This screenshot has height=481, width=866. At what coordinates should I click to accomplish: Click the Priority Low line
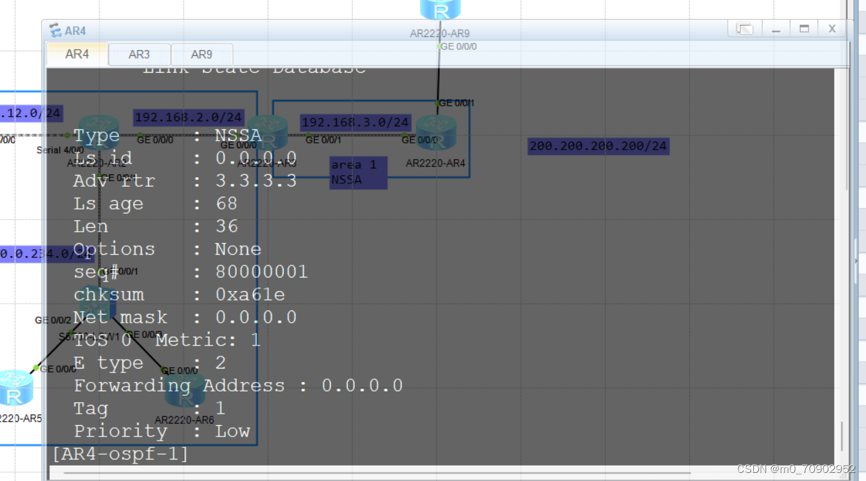162,431
